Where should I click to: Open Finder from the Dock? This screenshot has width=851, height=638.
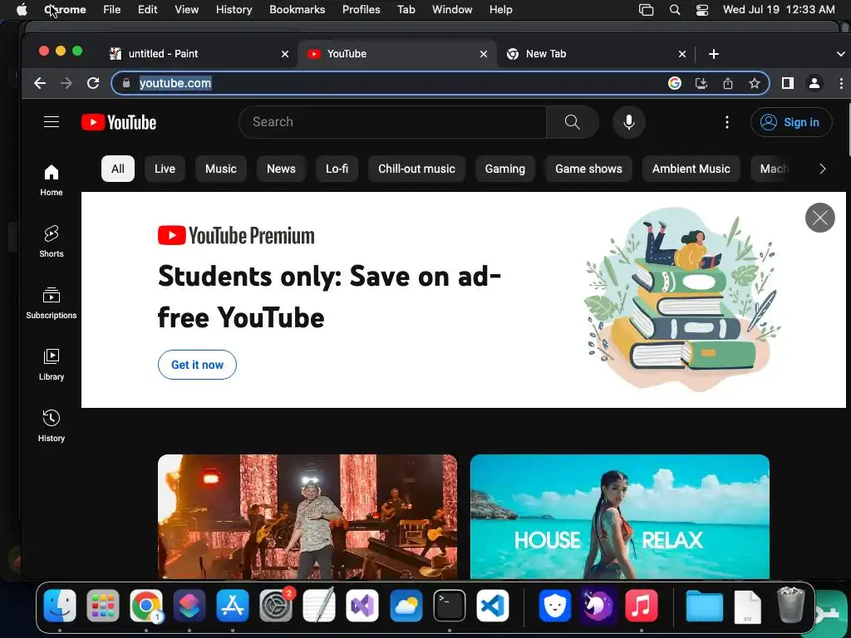[60, 606]
